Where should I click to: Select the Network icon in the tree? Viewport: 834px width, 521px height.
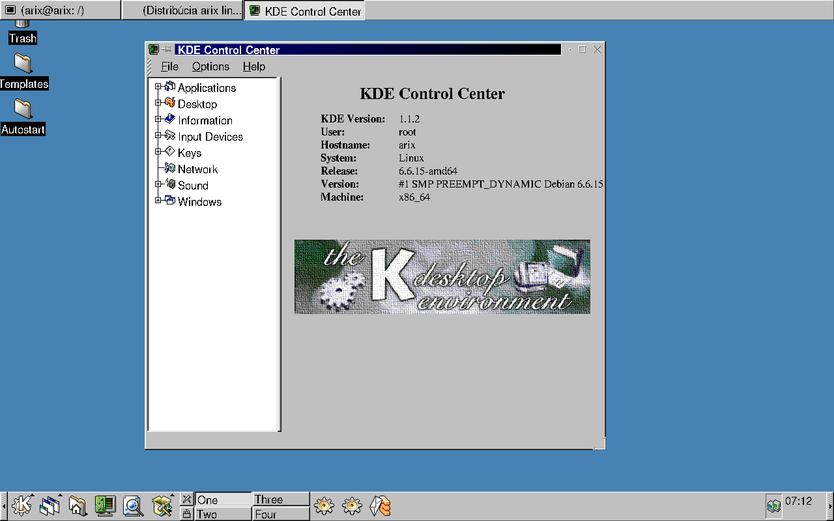[170, 168]
